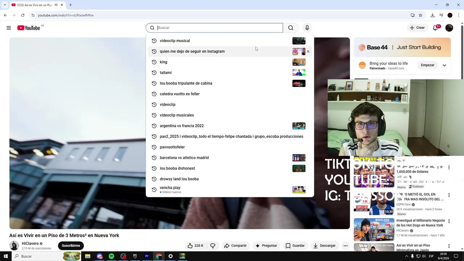The width and height of the screenshot is (464, 261).
Task: Open Chrome media control icon
Action: click(441, 15)
